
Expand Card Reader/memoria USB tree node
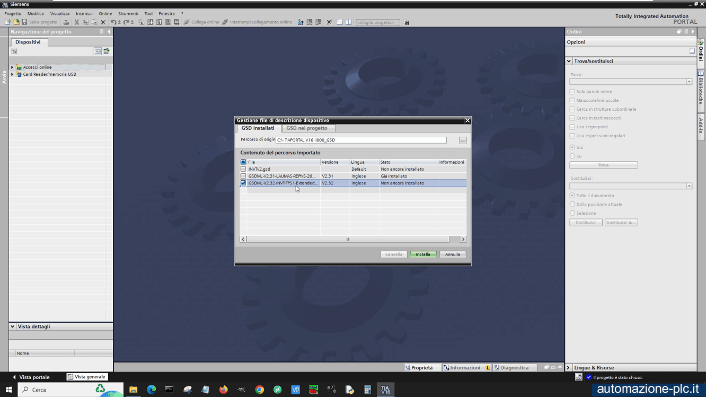click(12, 74)
